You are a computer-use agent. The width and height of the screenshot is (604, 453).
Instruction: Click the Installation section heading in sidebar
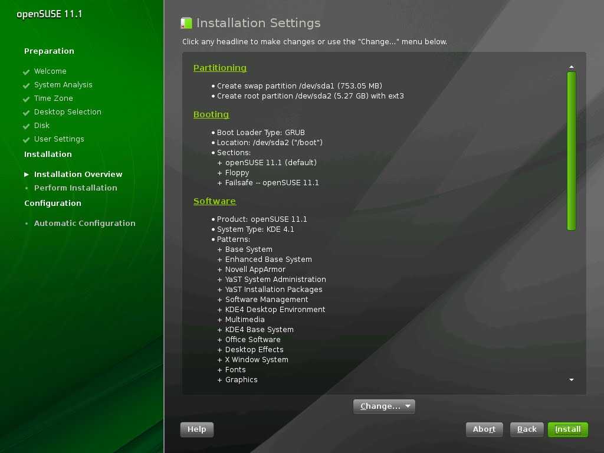(48, 154)
